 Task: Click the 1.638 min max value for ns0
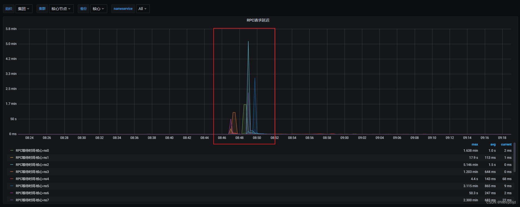(x=471, y=151)
